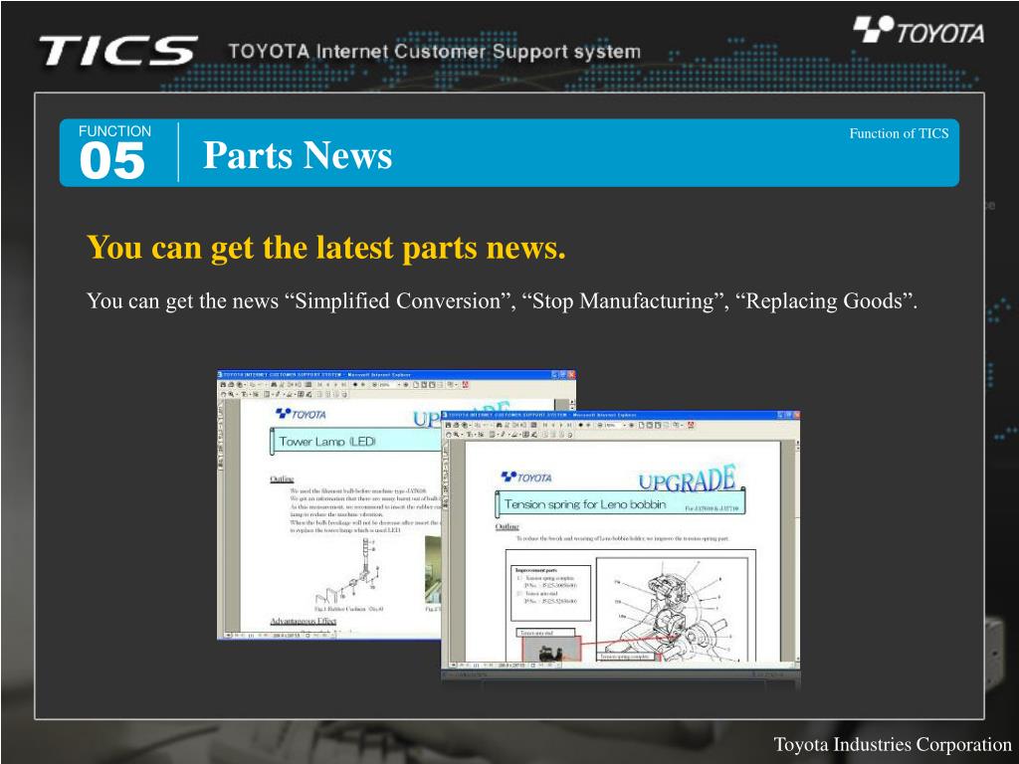Viewport: 1019px width, 764px height.
Task: Click the "Tower Lamp (LED)" banner
Action: click(355, 441)
